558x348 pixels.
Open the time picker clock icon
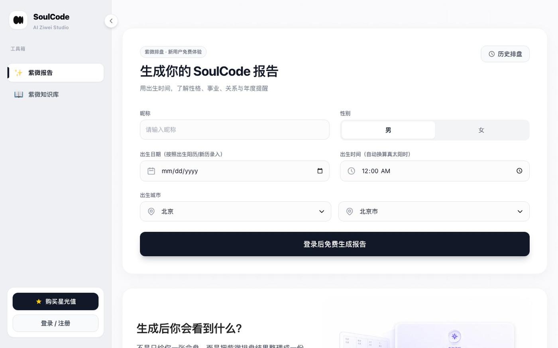coord(519,171)
